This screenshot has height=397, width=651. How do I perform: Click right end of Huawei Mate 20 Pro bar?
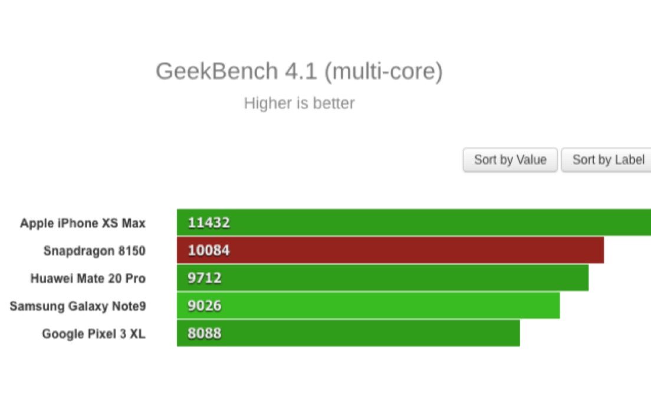tap(581, 278)
